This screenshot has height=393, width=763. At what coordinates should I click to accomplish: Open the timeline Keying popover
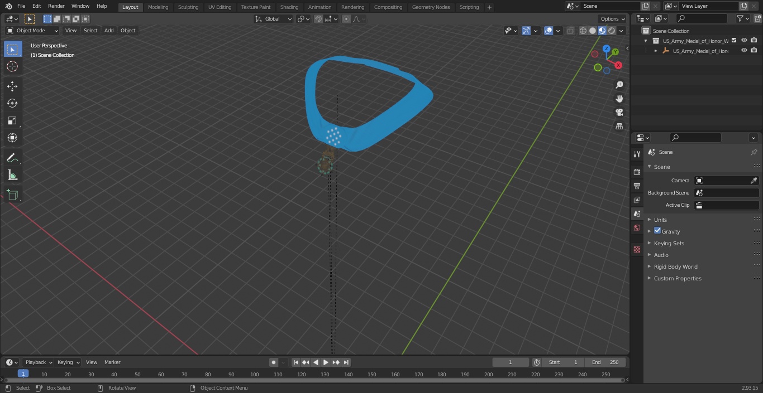pyautogui.click(x=68, y=362)
